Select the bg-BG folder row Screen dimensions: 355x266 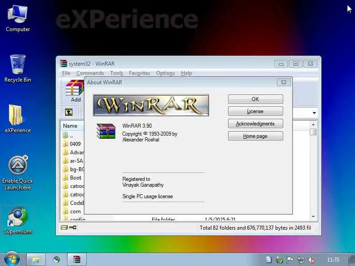click(73, 169)
